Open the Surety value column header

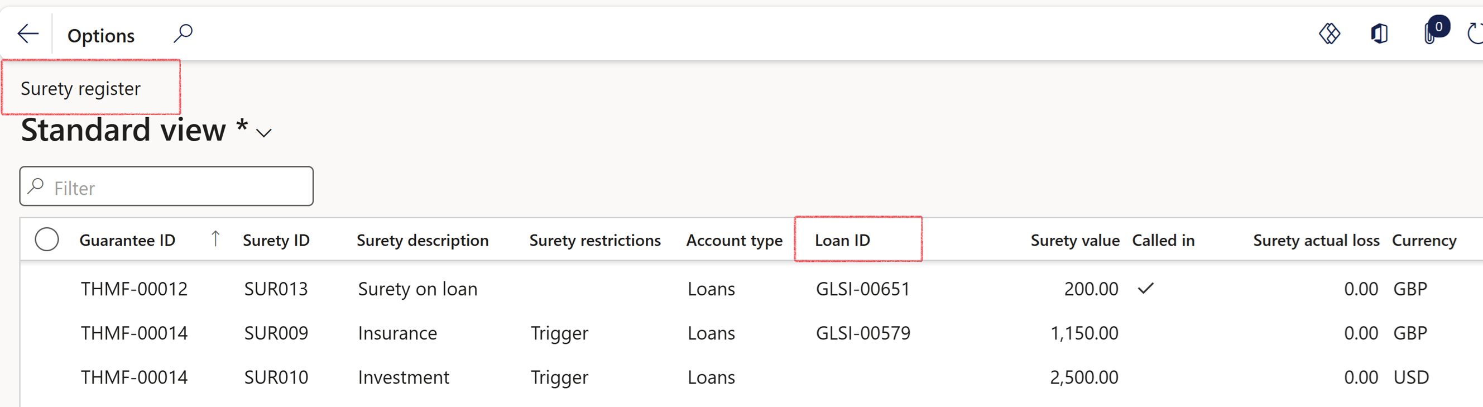point(1074,240)
